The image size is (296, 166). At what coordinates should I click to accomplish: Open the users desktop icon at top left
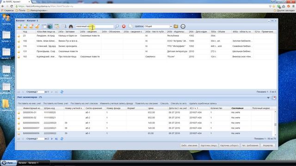pyautogui.click(x=6, y=19)
